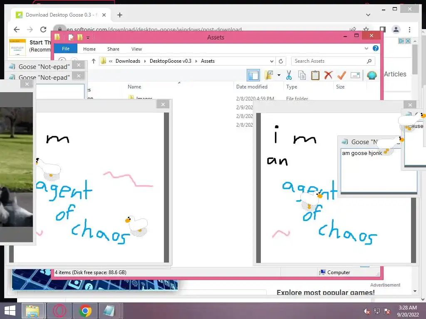426x319 pixels.
Task: Click the Paste clipboard icon in Assets toolbar
Action: pos(315,75)
